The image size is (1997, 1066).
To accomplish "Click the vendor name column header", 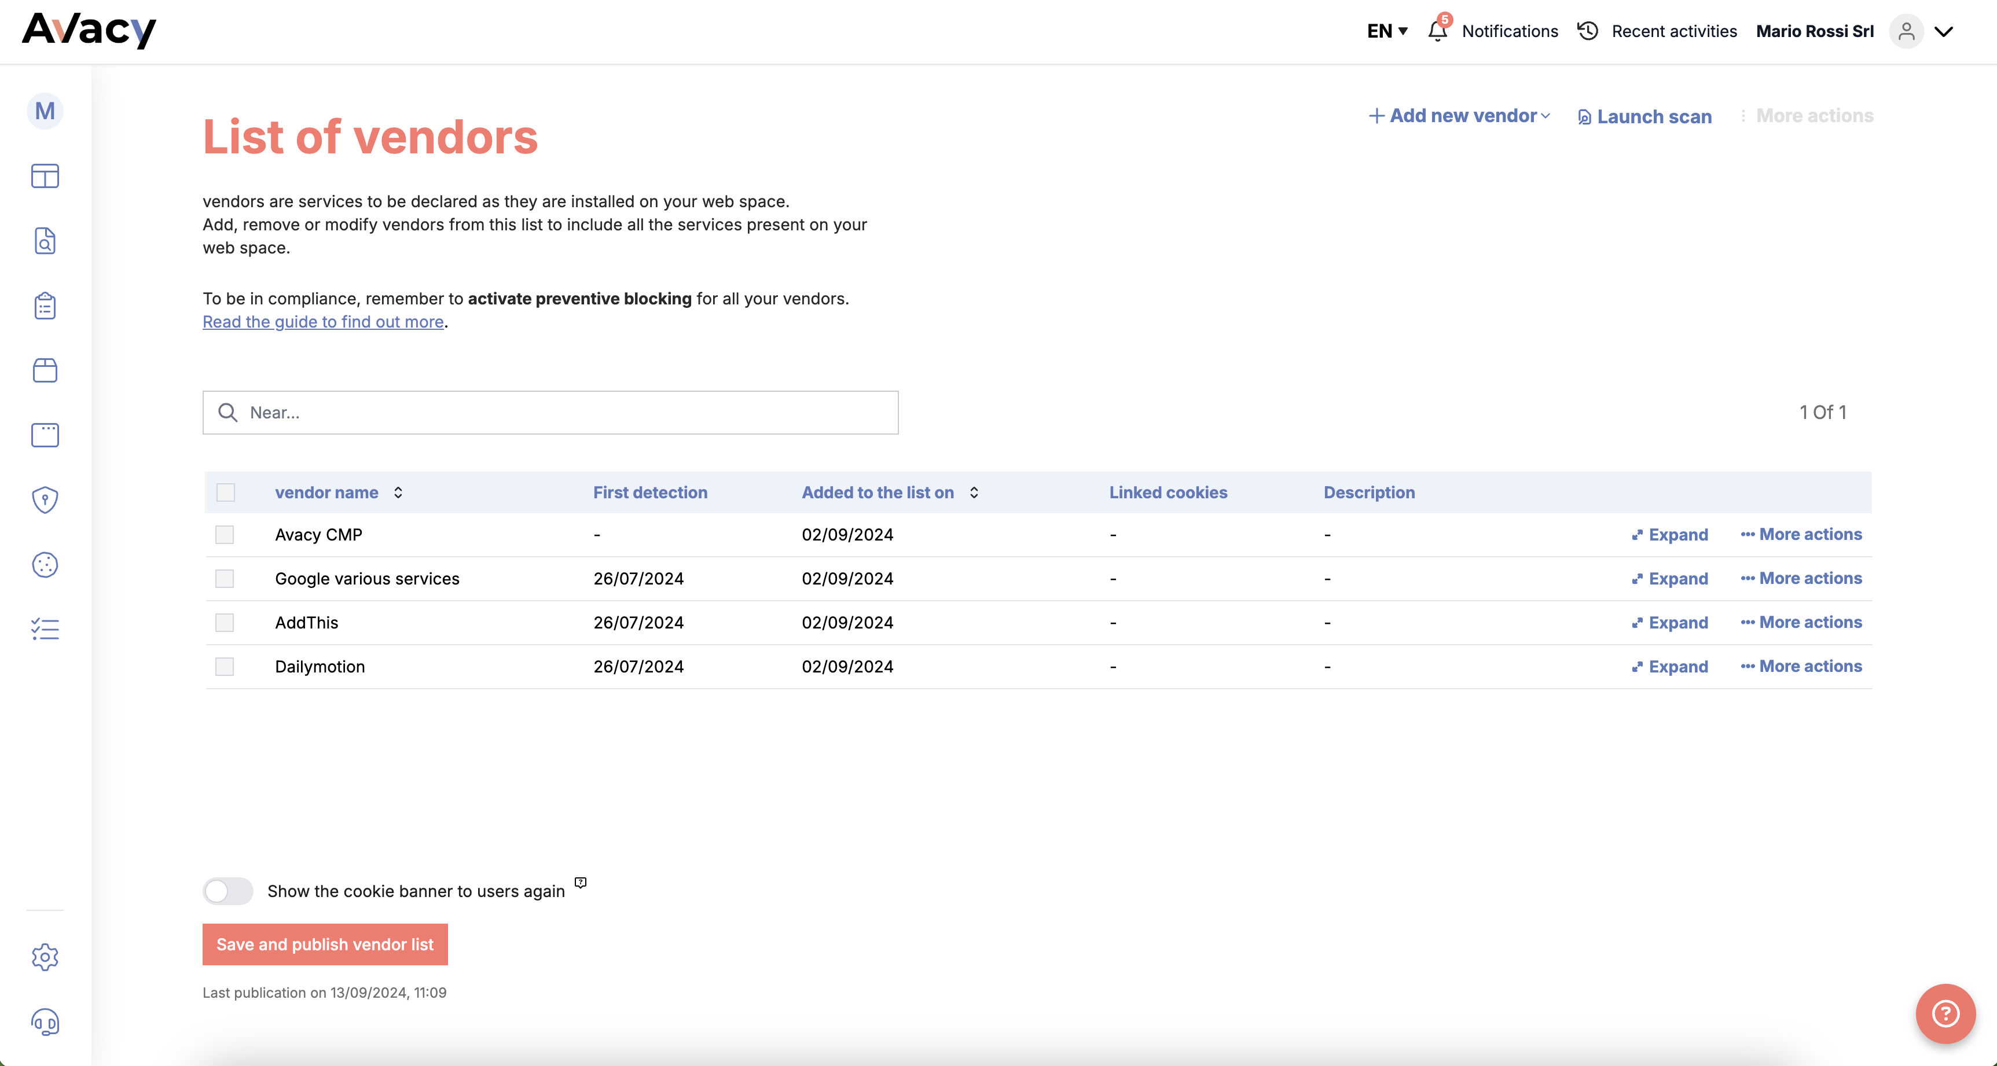I will [x=326, y=492].
